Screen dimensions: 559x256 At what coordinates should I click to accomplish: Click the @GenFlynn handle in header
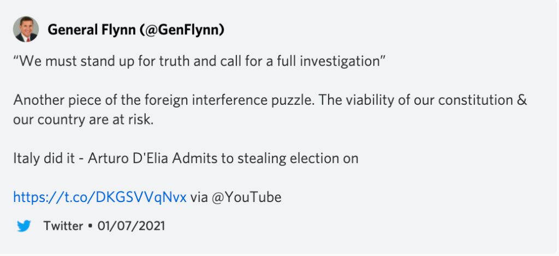coord(182,29)
